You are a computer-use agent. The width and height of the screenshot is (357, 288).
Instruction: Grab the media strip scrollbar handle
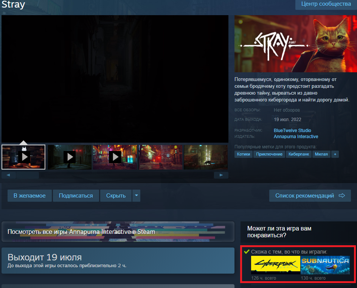tap(28, 175)
